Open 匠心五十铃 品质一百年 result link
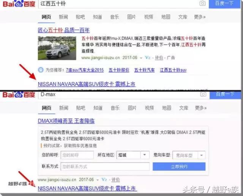This screenshot has height=196, width=243. 64,30
